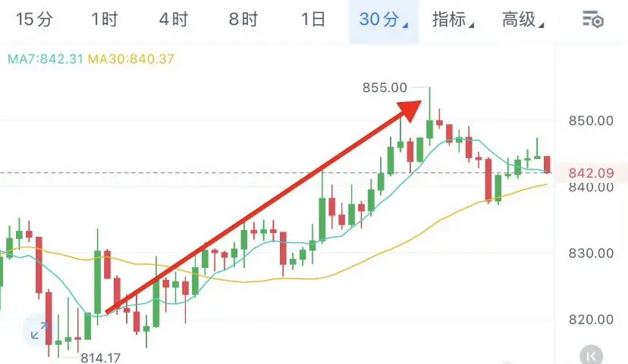Tap the 820.00 price axis label

click(x=591, y=319)
